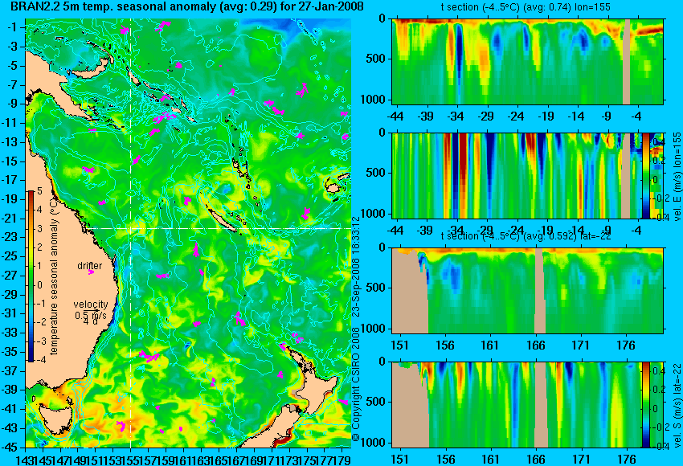
Task: Click the 't section ... lat=-22' panel title
Action: (526, 236)
